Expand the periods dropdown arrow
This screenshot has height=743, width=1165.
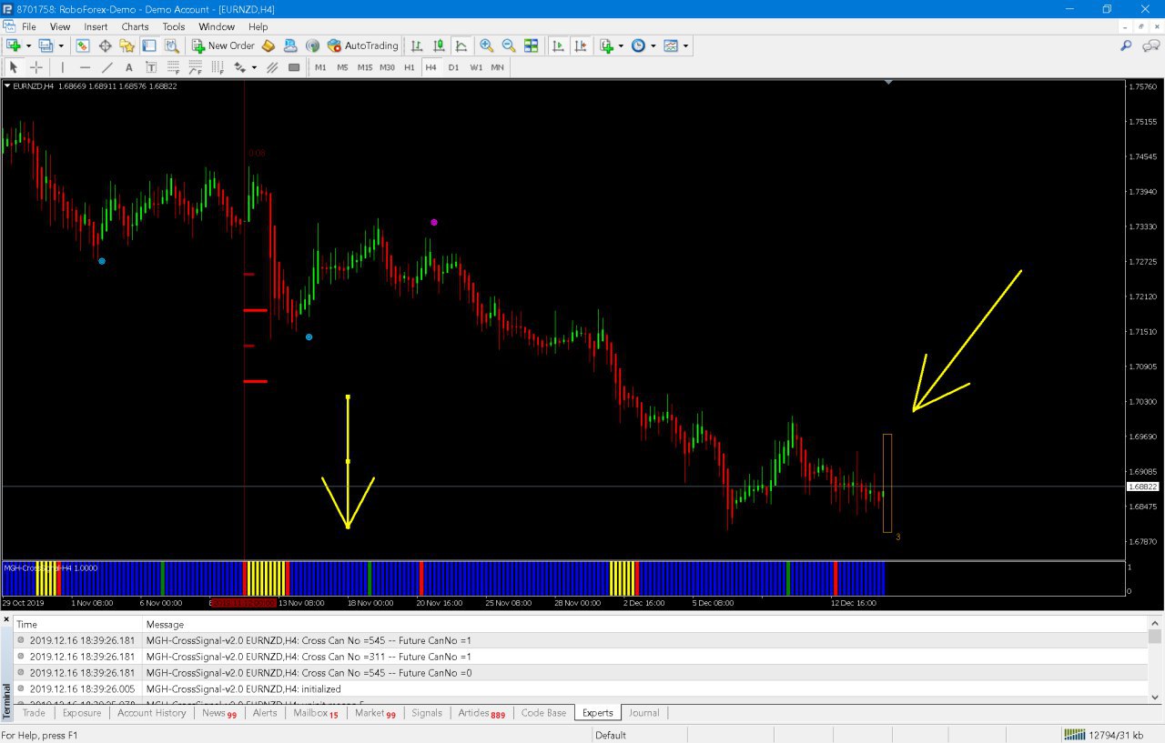[653, 45]
